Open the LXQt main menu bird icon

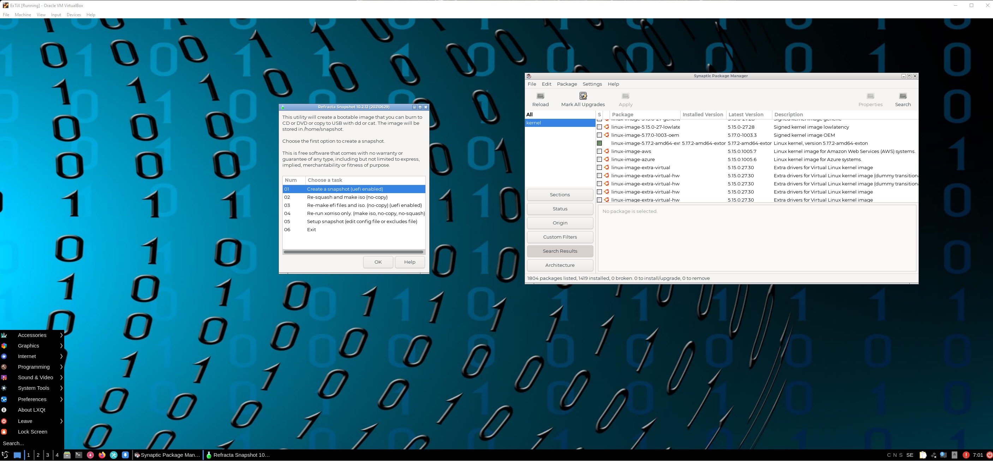click(x=5, y=455)
